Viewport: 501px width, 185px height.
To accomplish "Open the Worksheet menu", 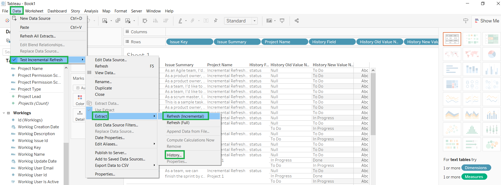I will (x=34, y=11).
